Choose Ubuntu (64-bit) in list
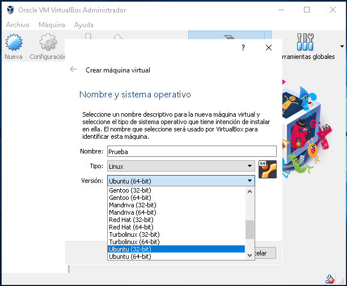 (x=176, y=257)
